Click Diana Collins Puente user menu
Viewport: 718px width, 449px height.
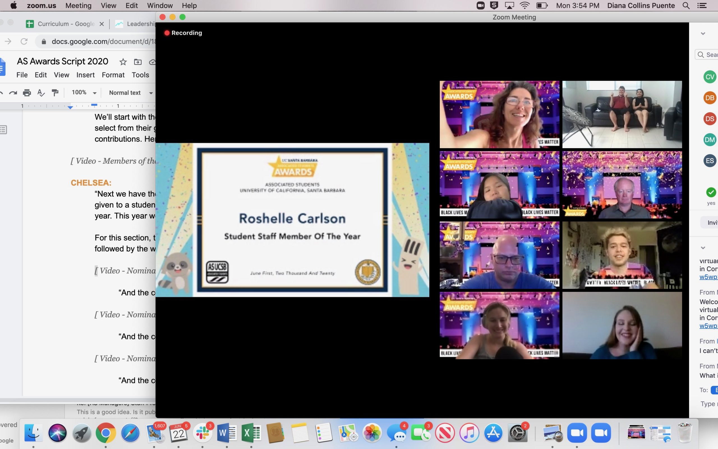coord(641,6)
